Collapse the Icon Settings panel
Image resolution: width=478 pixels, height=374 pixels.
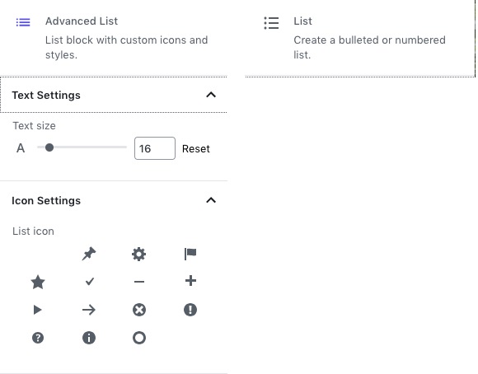(x=211, y=200)
